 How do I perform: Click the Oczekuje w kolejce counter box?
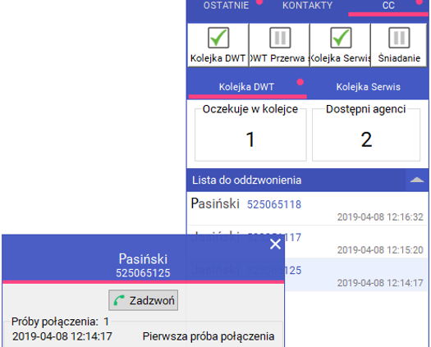250,134
